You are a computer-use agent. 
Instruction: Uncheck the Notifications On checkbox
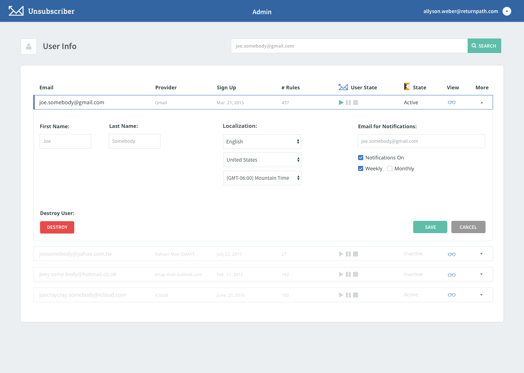coord(361,158)
